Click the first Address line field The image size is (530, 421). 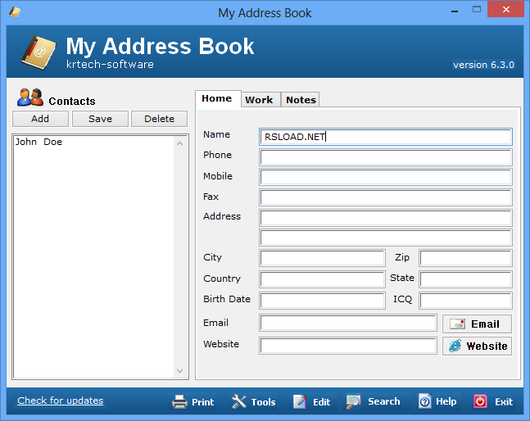386,218
